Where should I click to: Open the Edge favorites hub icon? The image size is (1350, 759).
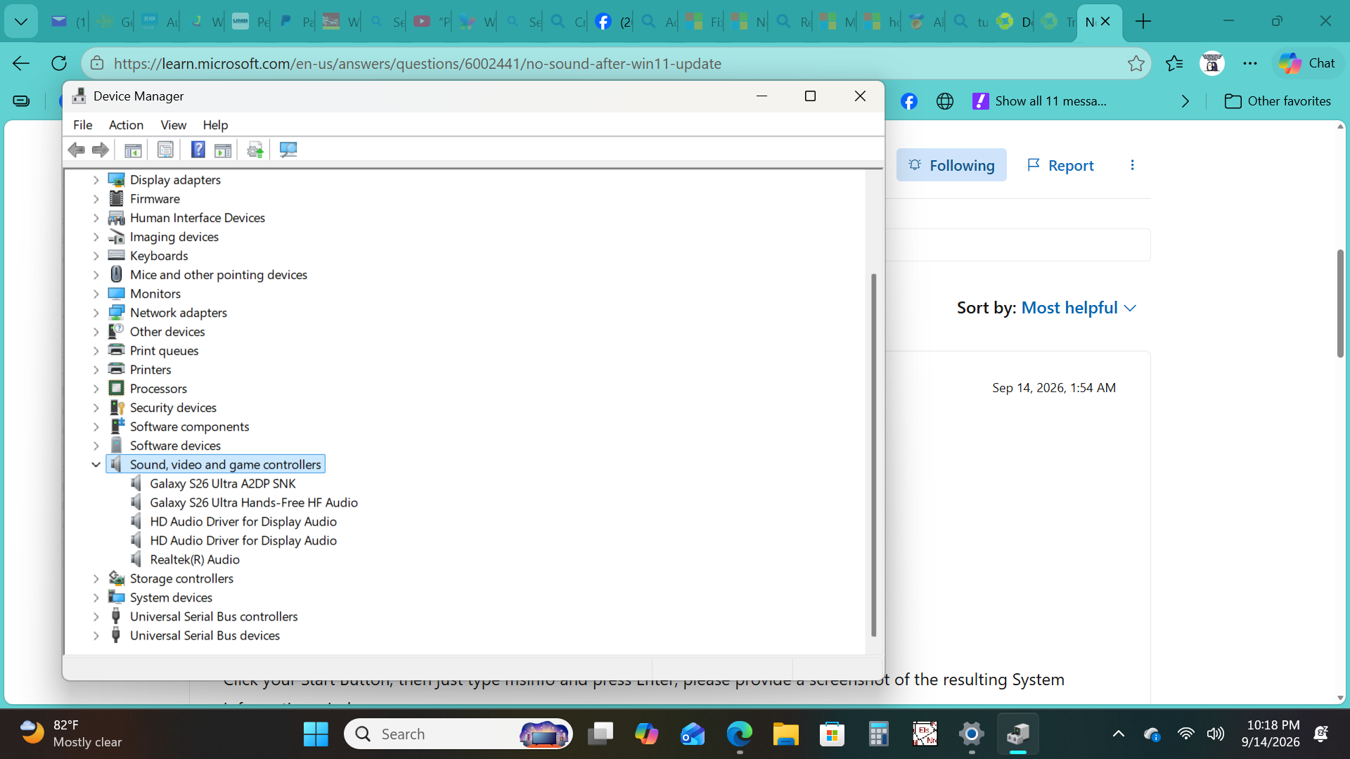(x=1174, y=63)
